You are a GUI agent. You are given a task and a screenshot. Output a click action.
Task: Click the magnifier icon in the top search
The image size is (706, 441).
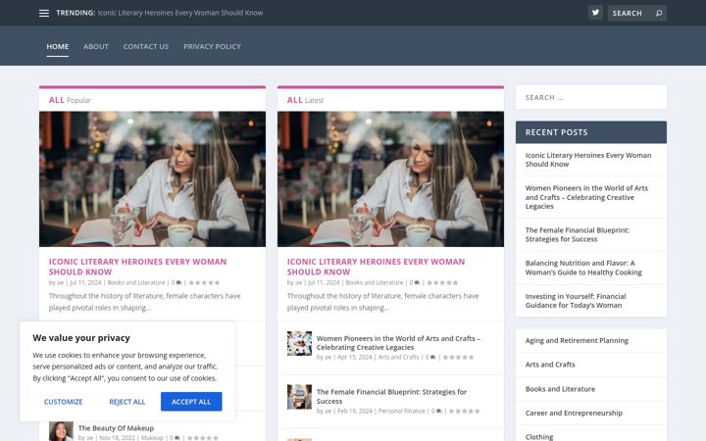tap(659, 13)
